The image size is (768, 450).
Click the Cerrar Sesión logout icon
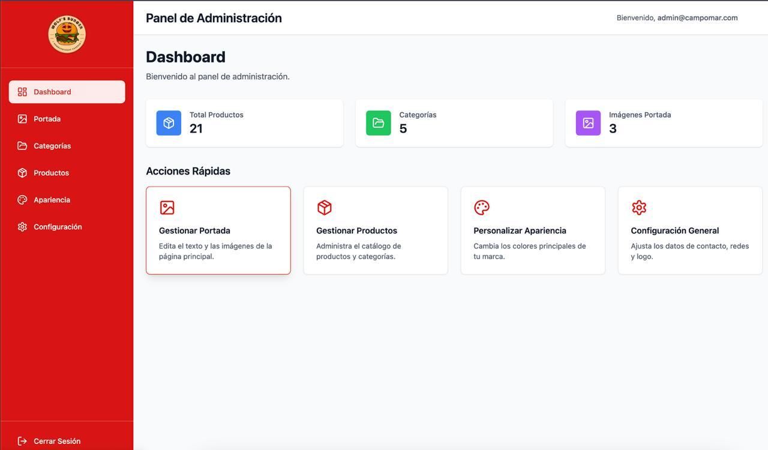pyautogui.click(x=22, y=441)
